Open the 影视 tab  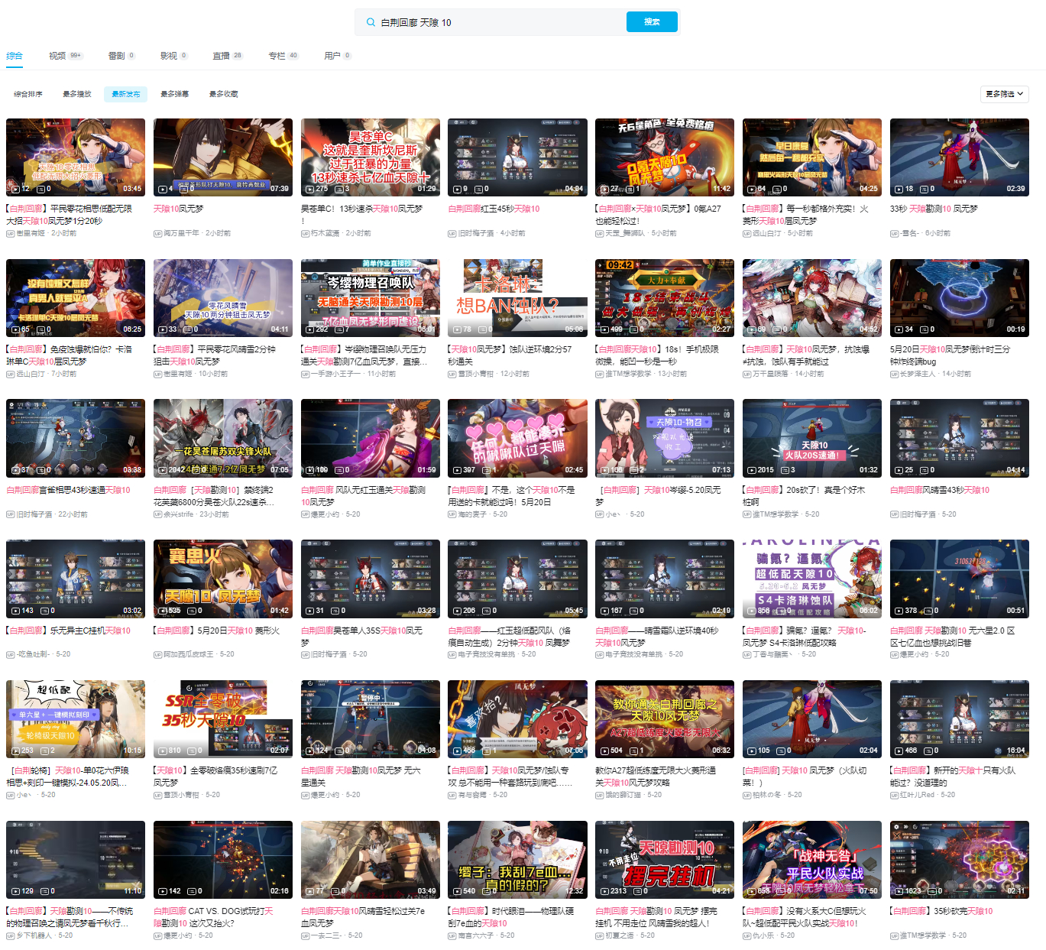click(173, 56)
